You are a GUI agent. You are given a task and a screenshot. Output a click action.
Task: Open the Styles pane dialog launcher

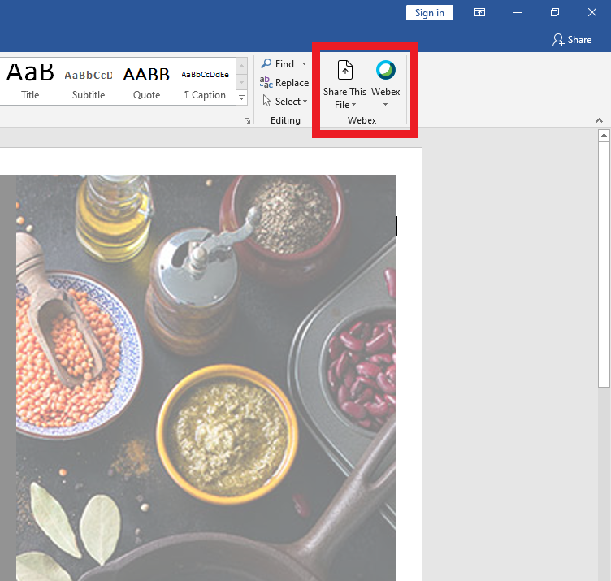[x=247, y=121]
